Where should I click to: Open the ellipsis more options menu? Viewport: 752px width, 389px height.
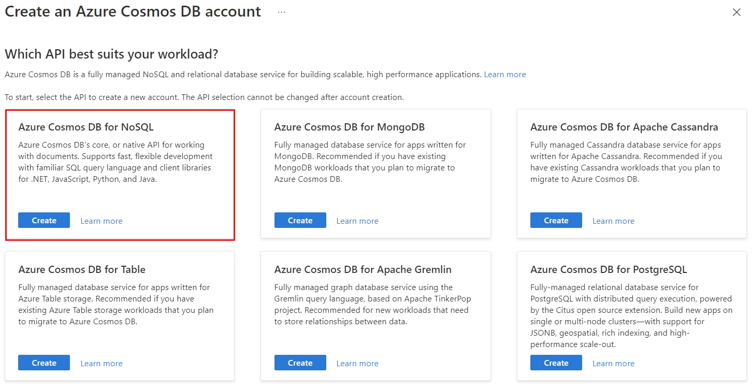point(281,12)
